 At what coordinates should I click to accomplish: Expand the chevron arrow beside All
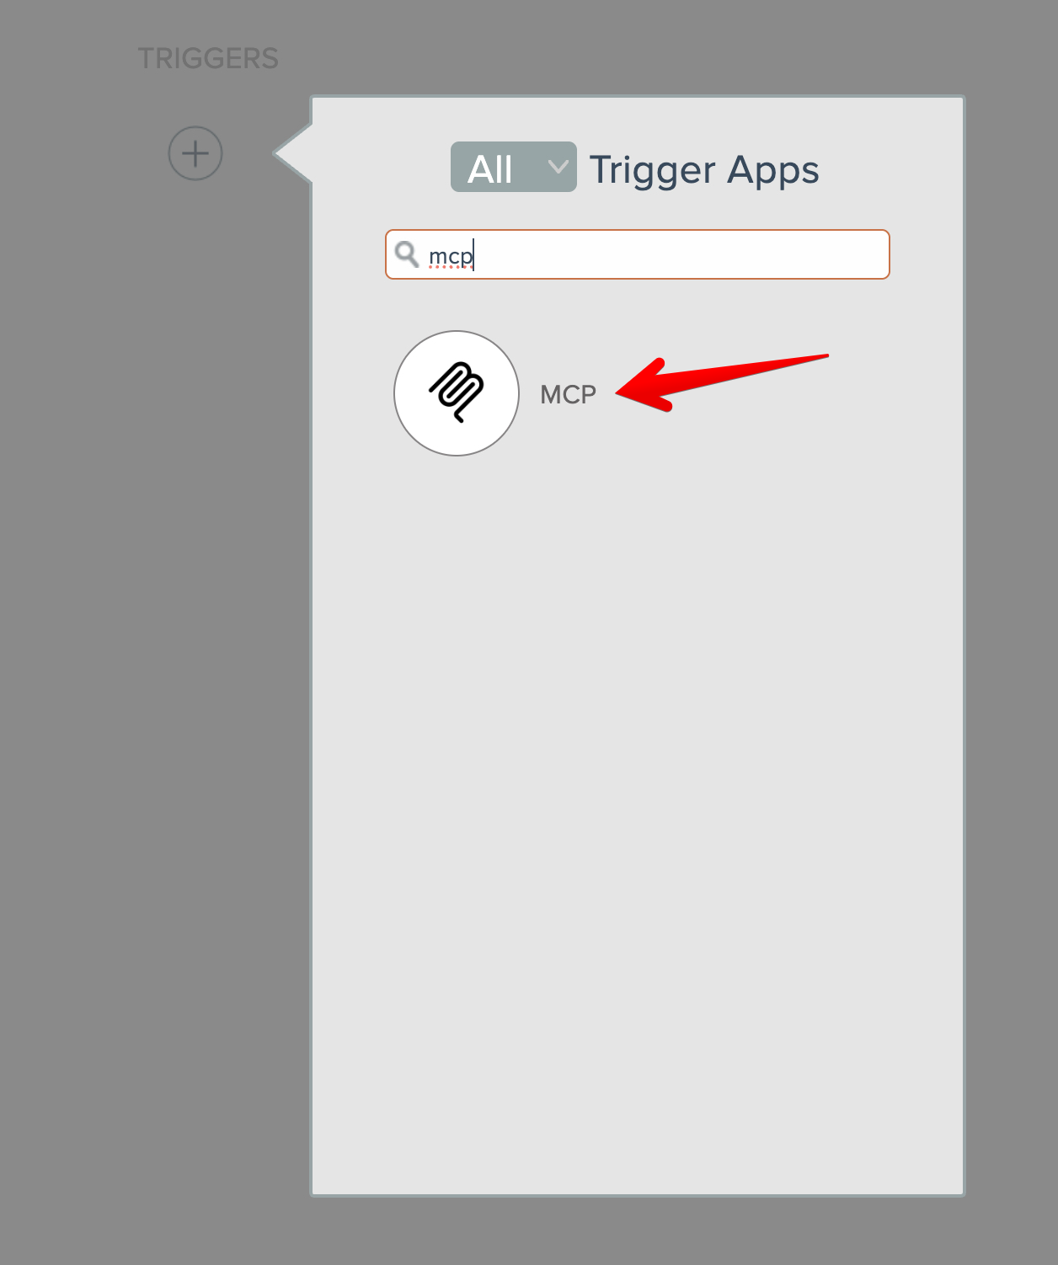(x=558, y=167)
